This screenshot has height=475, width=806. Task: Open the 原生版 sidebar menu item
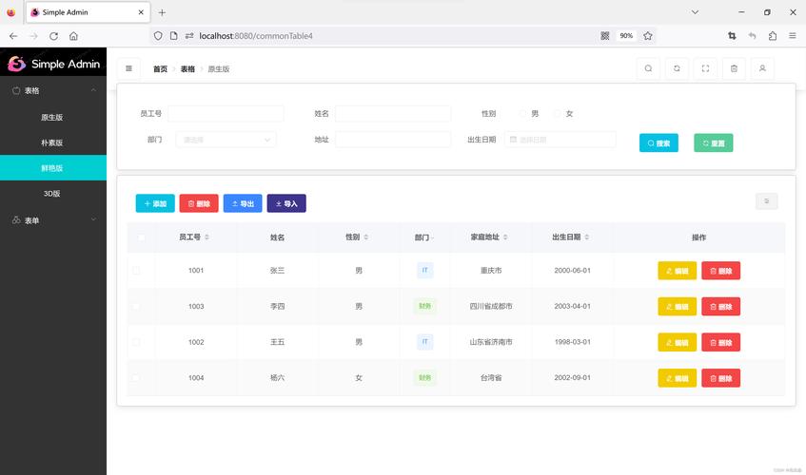pos(53,117)
